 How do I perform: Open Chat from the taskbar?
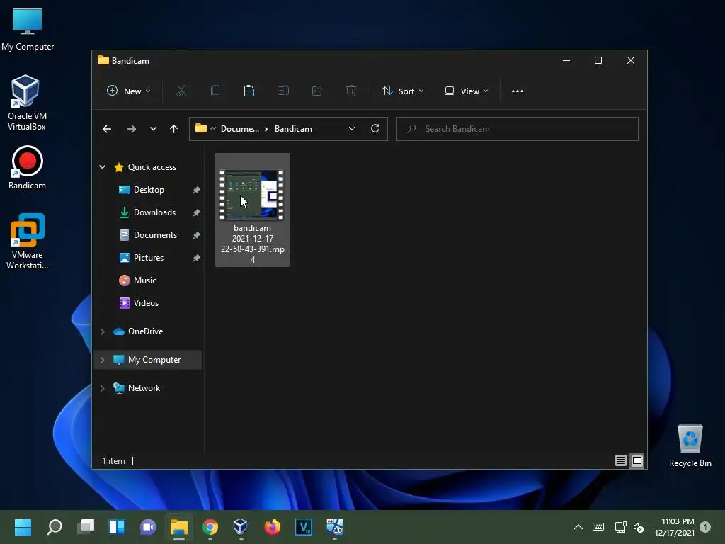(147, 527)
